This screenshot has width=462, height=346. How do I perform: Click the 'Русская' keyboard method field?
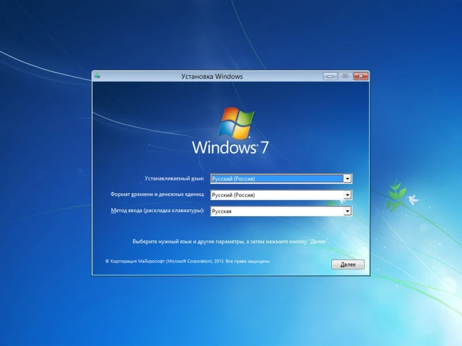[277, 211]
